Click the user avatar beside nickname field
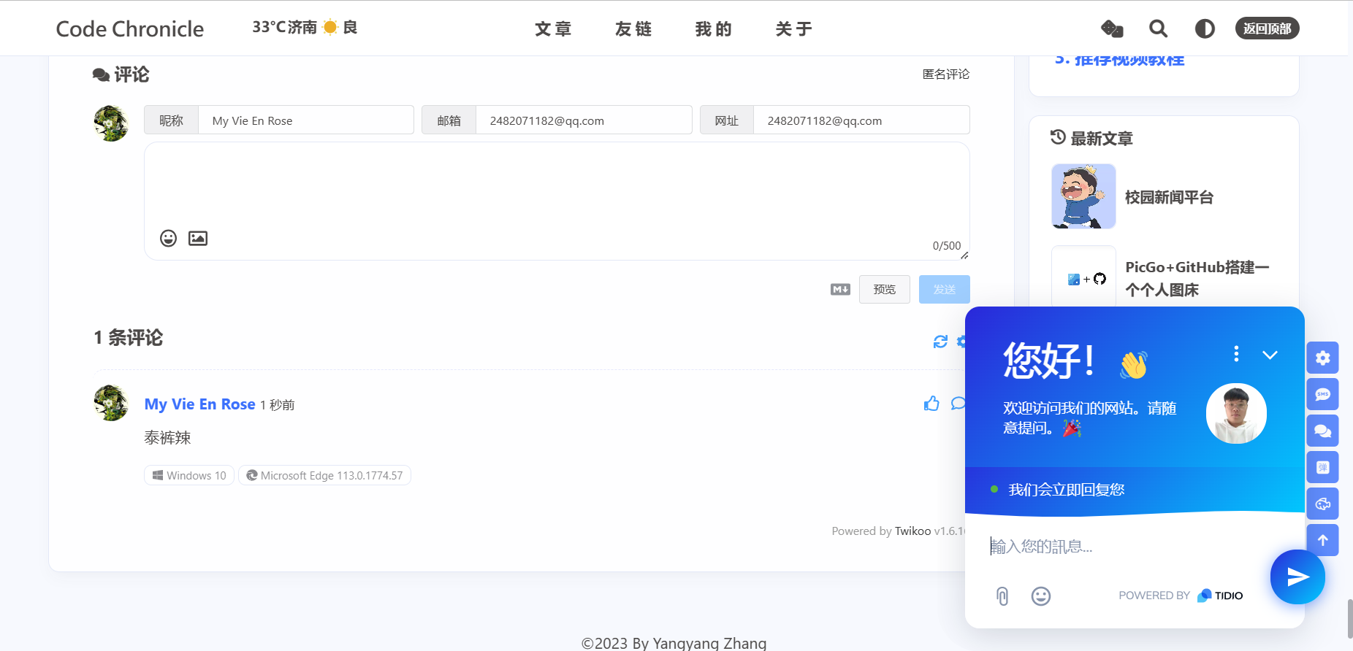The height and width of the screenshot is (651, 1353). (111, 123)
